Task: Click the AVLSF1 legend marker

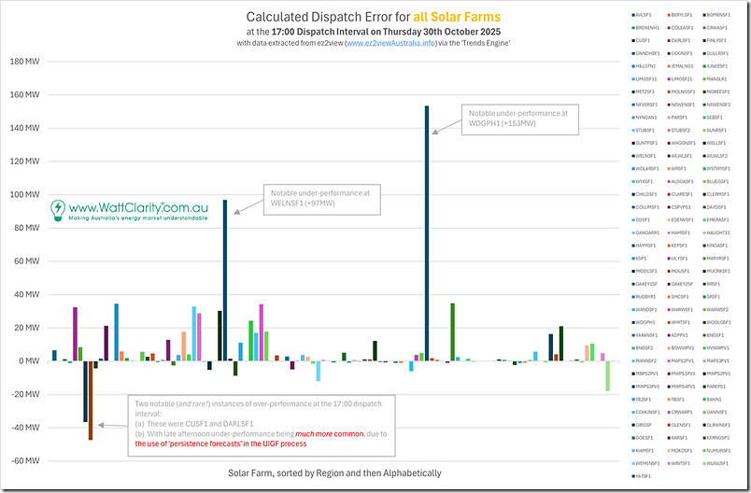Action: coord(633,15)
